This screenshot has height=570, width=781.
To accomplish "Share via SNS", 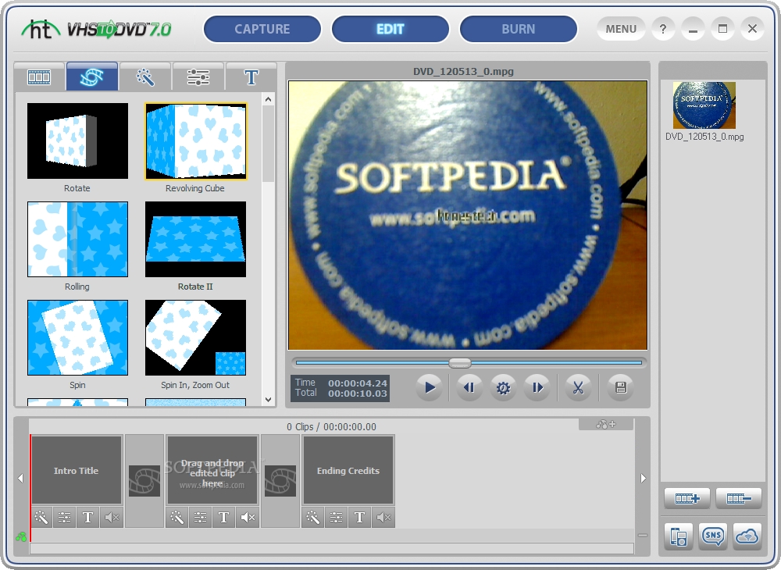I will (713, 536).
